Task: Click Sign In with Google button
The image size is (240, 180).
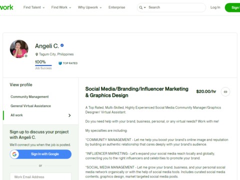Action: [x=40, y=154]
